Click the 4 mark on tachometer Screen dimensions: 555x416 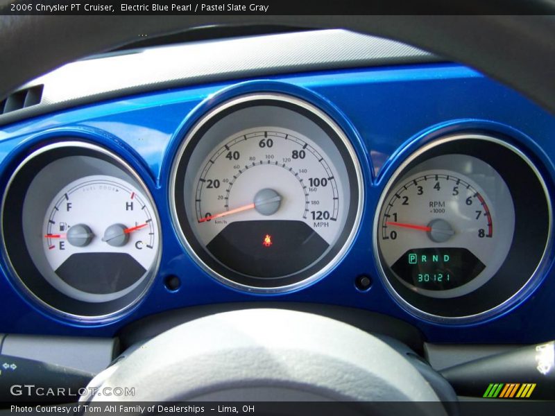coord(437,187)
